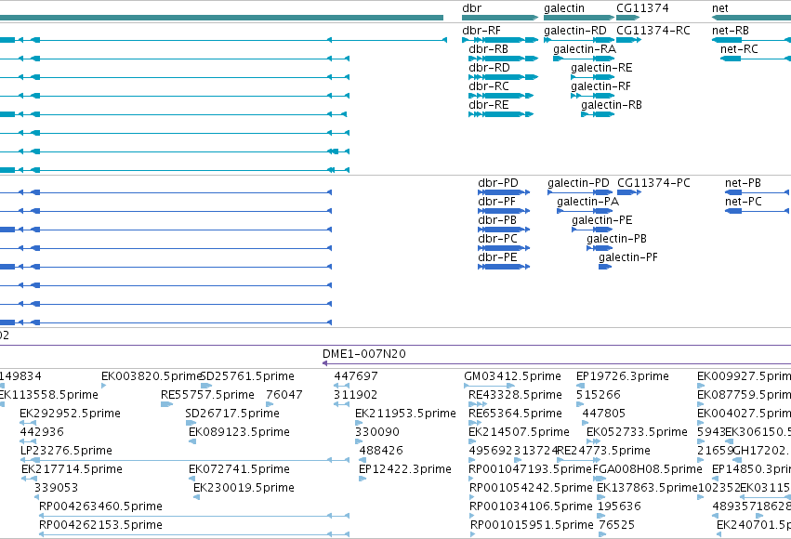
Task: Choose protein galectin-PA
Action: click(587, 202)
